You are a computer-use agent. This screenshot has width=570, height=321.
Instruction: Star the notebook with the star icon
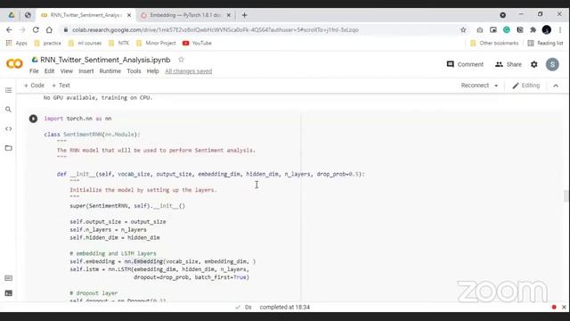[181, 60]
